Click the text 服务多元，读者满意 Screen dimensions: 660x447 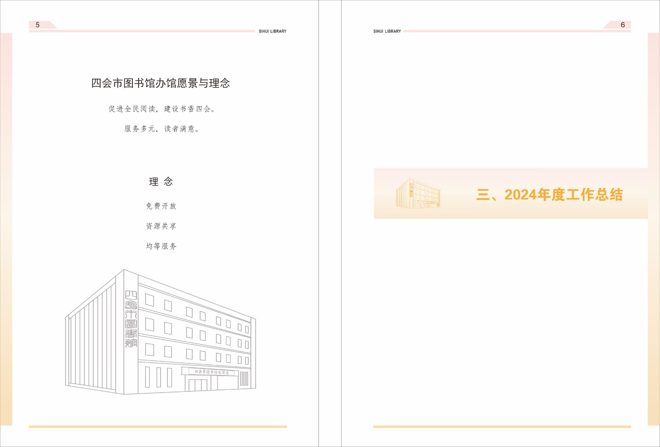pos(161,129)
